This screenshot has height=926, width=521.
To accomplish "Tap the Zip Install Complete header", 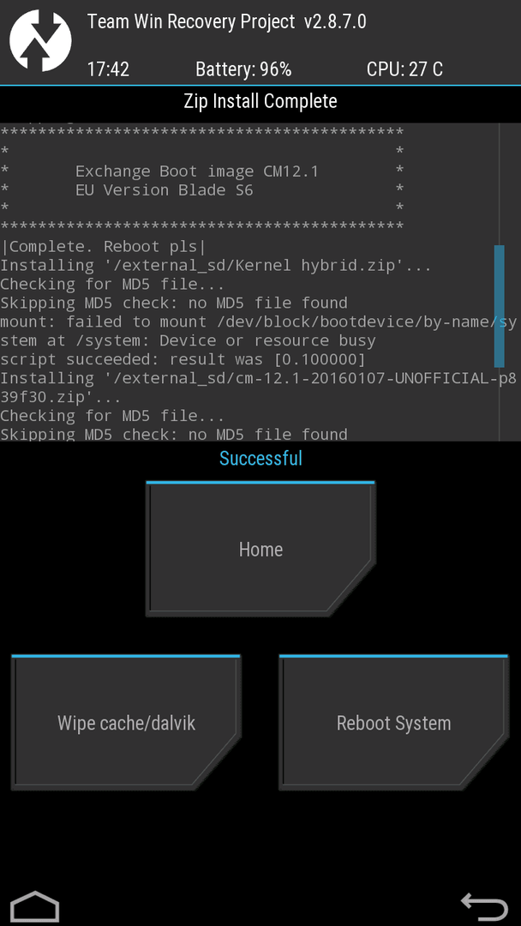I will pyautogui.click(x=260, y=101).
